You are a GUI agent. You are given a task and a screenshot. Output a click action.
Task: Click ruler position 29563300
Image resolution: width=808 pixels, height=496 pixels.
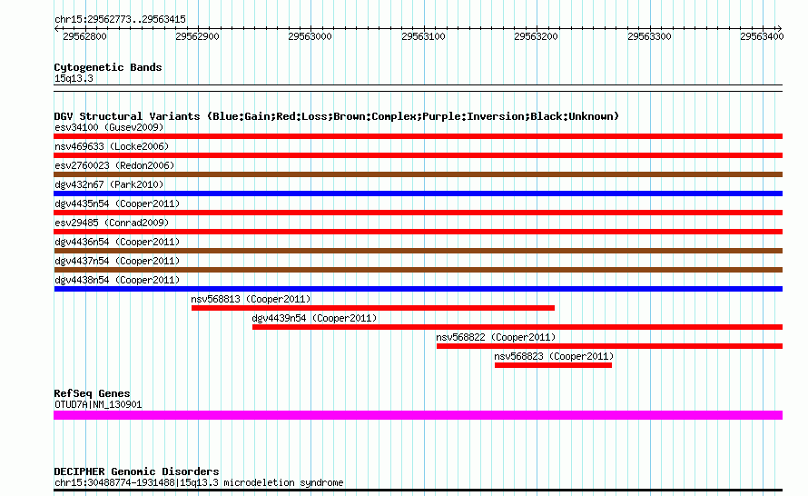(649, 36)
